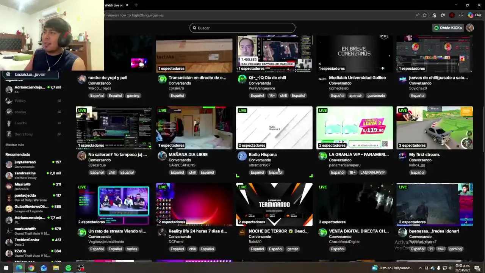This screenshot has width=485, height=273.
Task: Open Edge profile picture icon
Action: pyautogui.click(x=452, y=15)
